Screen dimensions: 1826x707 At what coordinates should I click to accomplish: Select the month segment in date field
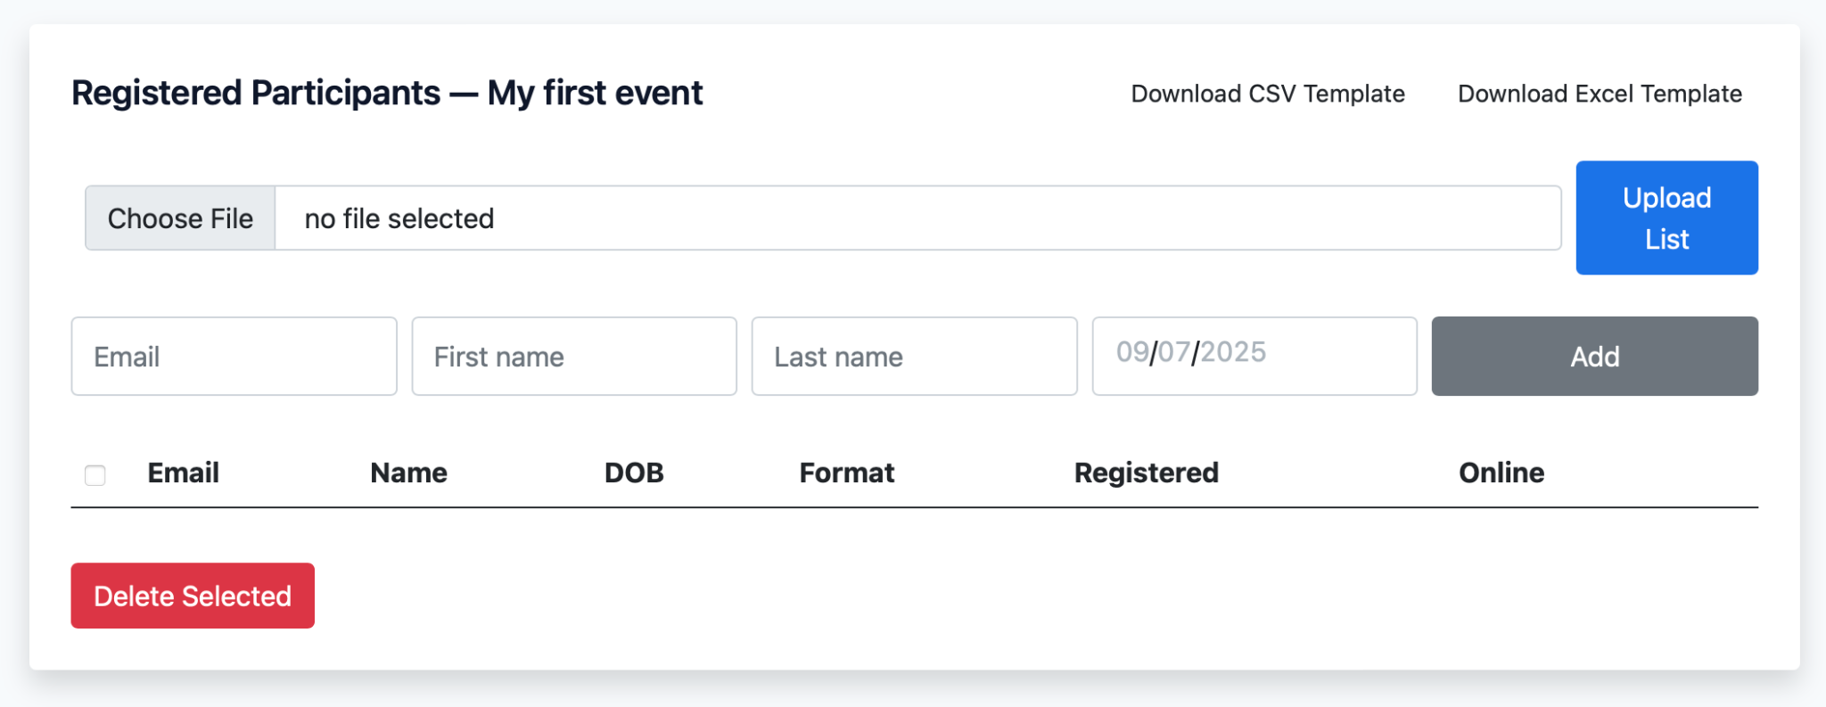[1132, 353]
